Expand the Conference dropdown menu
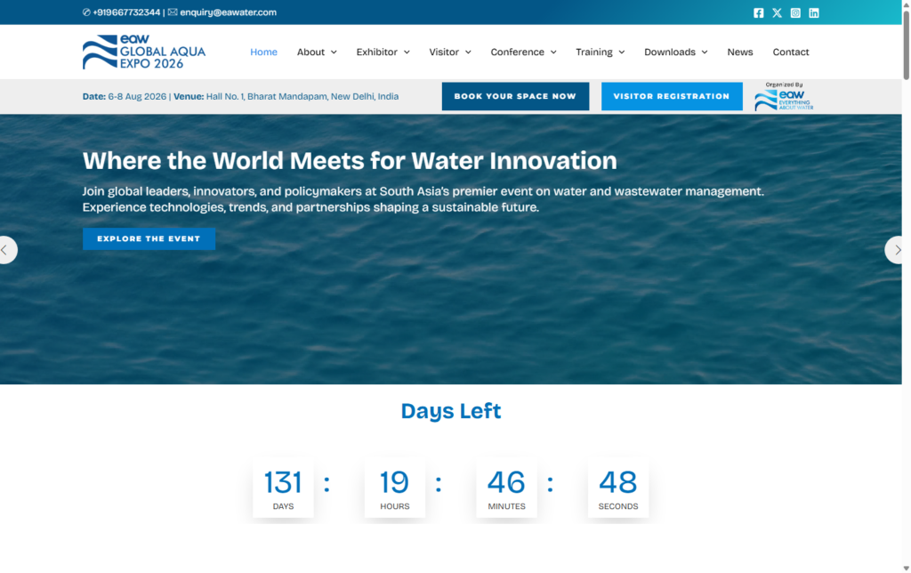 (x=523, y=52)
